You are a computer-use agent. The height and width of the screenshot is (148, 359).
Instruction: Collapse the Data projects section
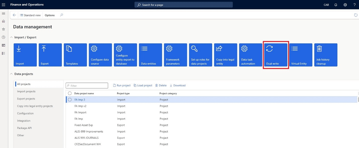click(11, 74)
